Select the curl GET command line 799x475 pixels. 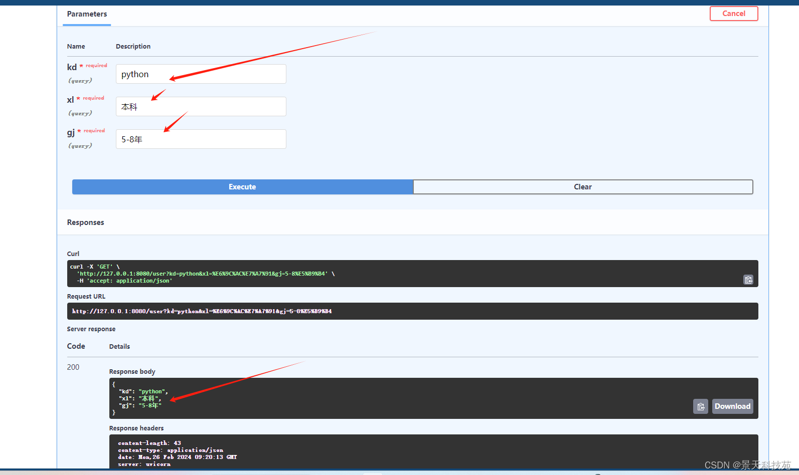click(x=95, y=267)
